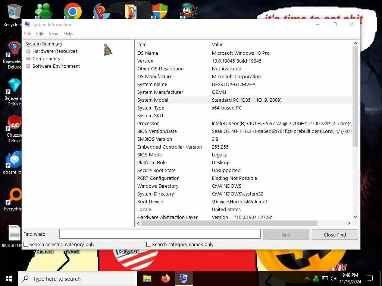Open the four-color shield desktop shortcut

click(160, 11)
